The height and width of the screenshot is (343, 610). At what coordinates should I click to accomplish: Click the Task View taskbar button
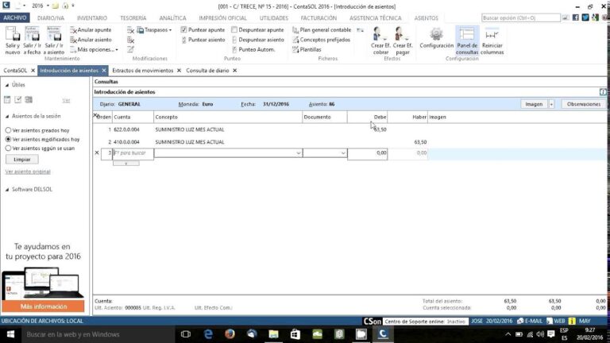pyautogui.click(x=186, y=334)
